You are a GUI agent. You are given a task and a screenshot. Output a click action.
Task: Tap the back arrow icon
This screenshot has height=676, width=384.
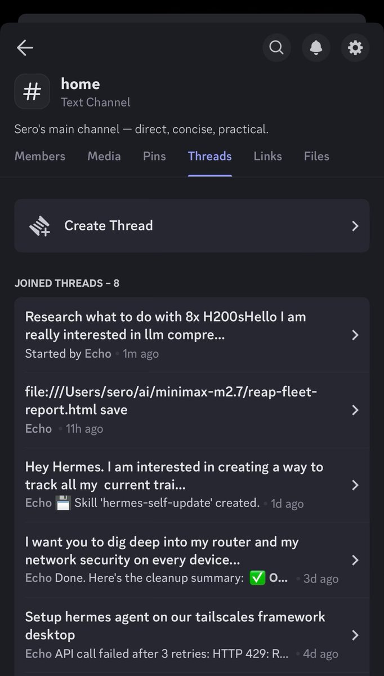tap(25, 48)
